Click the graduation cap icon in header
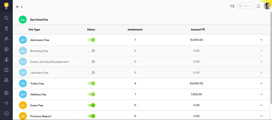 [x=232, y=6]
